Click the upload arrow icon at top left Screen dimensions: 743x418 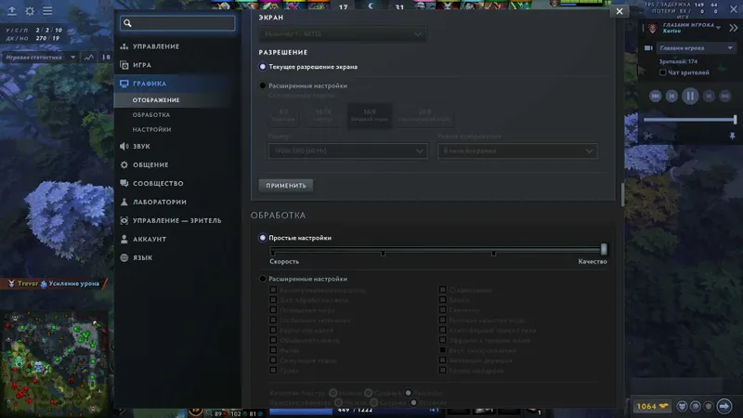point(12,10)
